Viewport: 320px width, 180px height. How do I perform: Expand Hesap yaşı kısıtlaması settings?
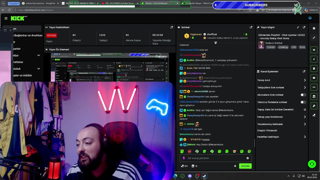(x=305, y=117)
